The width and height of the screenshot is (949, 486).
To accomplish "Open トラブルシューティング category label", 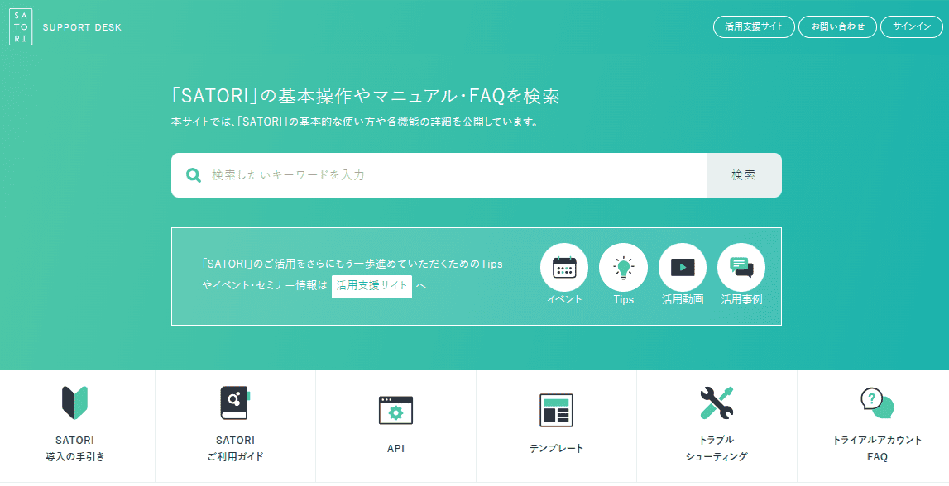I will pyautogui.click(x=717, y=449).
